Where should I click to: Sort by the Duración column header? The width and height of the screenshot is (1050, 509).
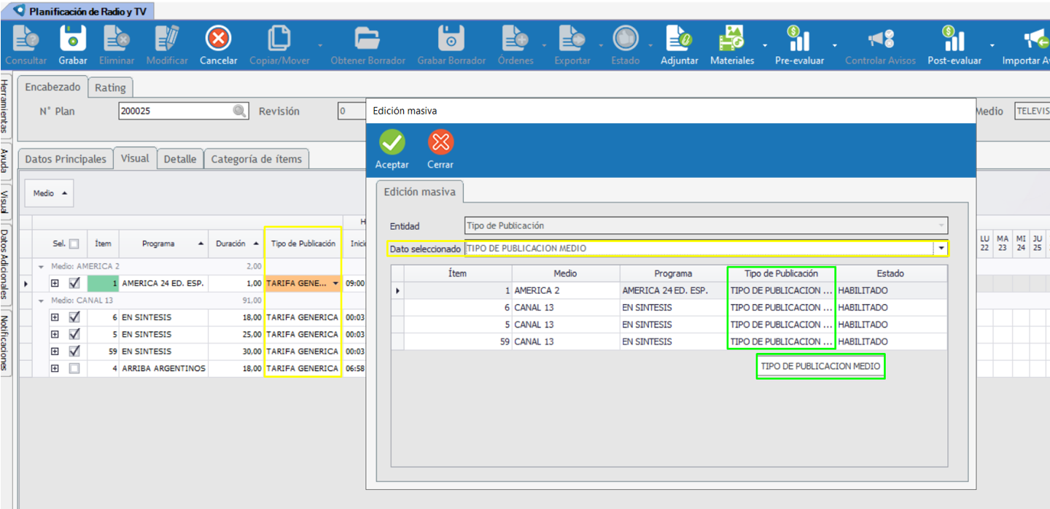pos(236,244)
